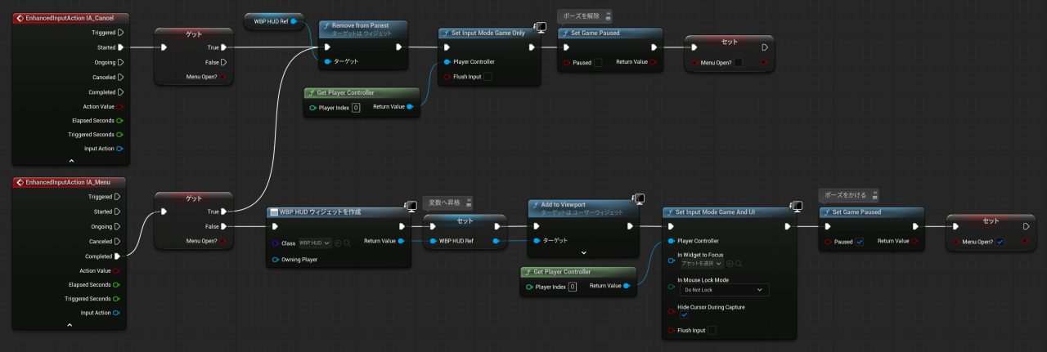This screenshot has width=1047, height=352.
Task: Select the Remove from Parent node title
Action: 360,25
